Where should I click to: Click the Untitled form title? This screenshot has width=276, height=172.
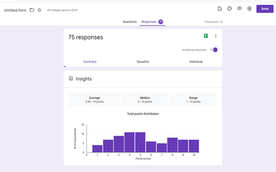click(15, 10)
